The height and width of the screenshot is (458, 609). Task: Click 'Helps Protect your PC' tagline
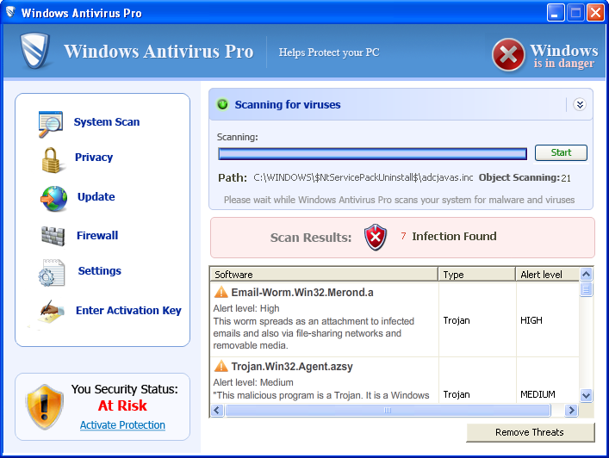pyautogui.click(x=329, y=53)
